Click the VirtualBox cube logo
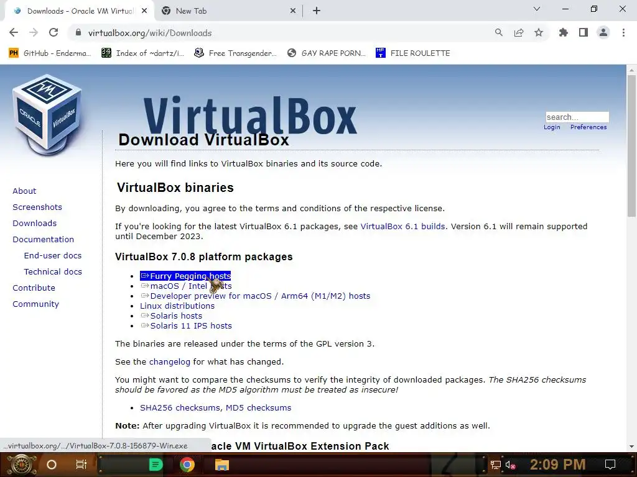The height and width of the screenshot is (477, 637). (47, 116)
